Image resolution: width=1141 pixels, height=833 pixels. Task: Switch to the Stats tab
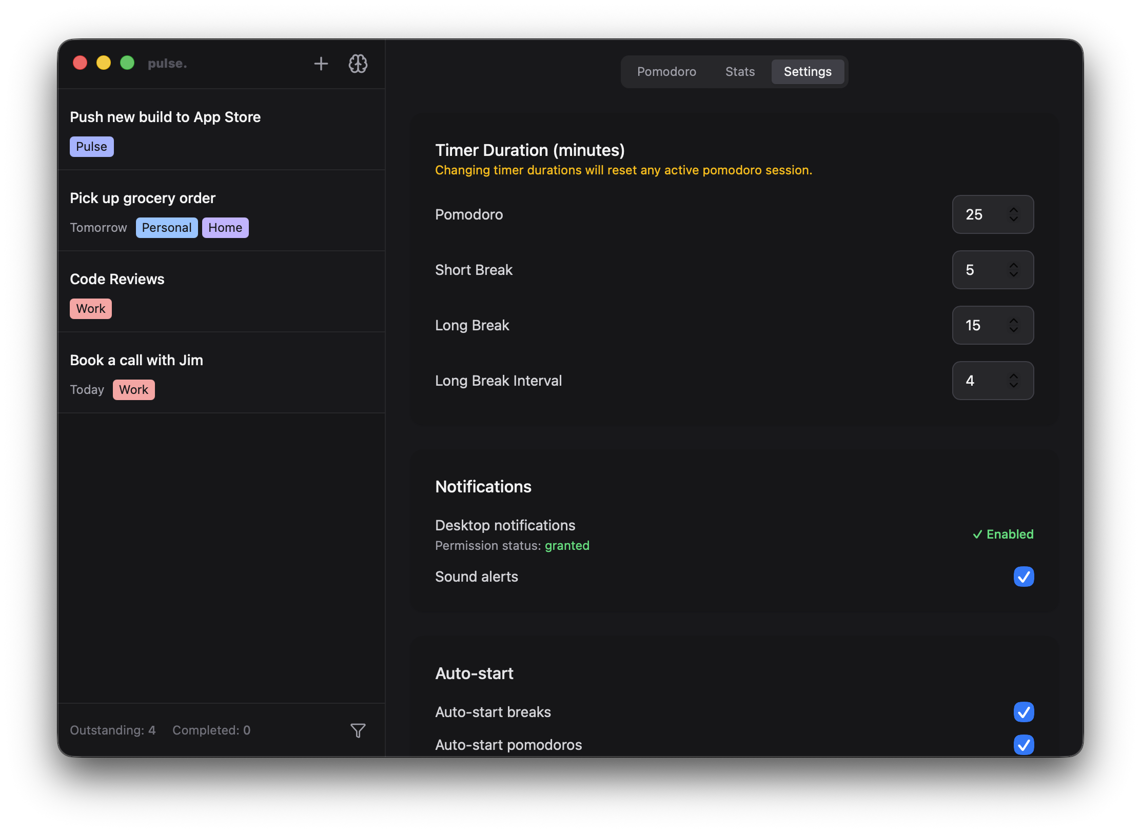coord(739,72)
